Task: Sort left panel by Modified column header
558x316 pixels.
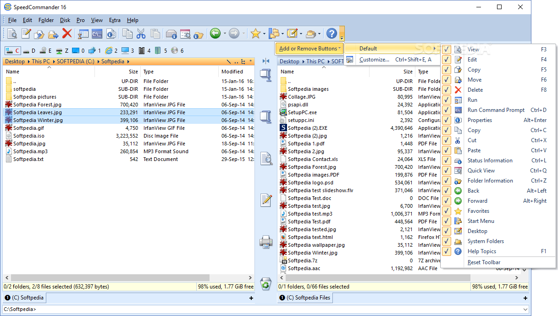Action: pyautogui.click(x=237, y=72)
